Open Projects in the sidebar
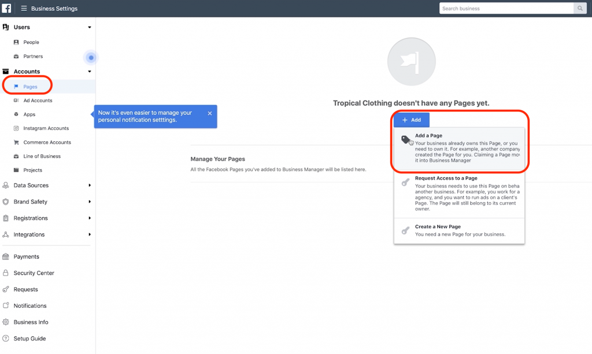592x354 pixels. [32, 170]
